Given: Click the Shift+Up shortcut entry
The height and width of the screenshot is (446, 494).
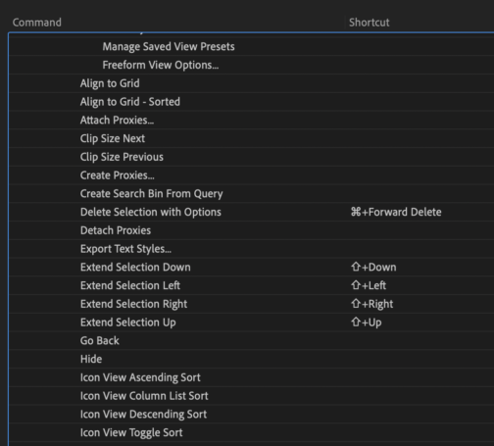Looking at the screenshot, I should pos(366,322).
